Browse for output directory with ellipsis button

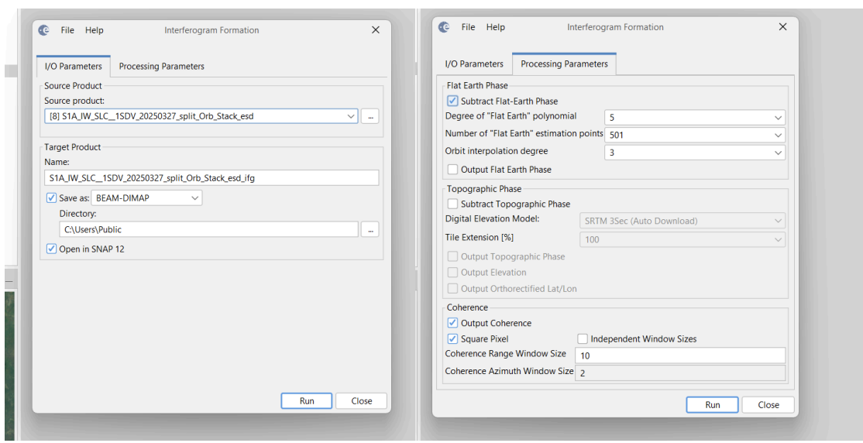coord(370,229)
